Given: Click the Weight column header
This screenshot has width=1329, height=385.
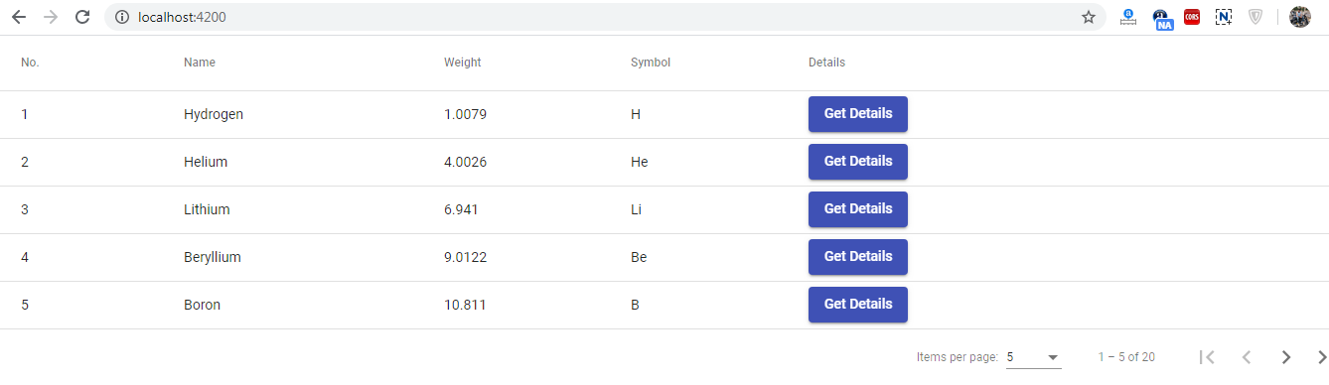Looking at the screenshot, I should pyautogui.click(x=463, y=63).
